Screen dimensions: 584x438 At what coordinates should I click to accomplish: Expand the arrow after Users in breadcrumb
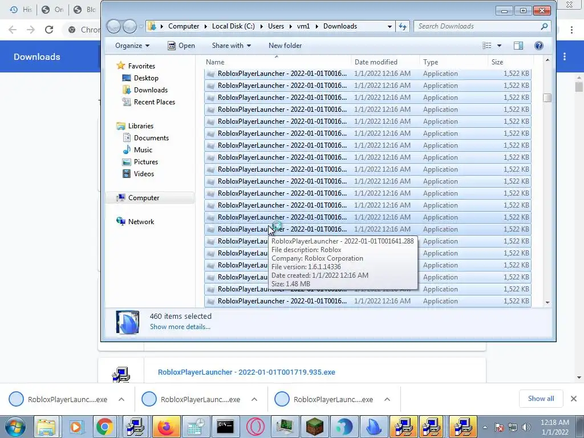[x=290, y=26]
